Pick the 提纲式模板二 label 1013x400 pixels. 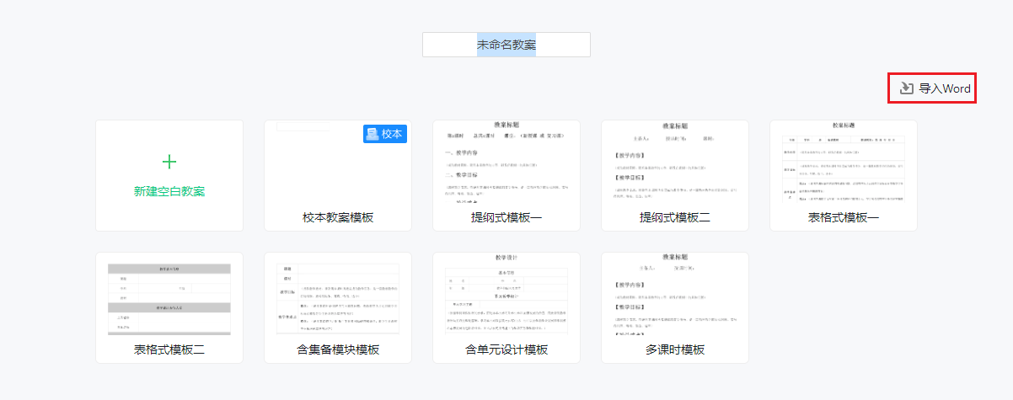pos(675,217)
